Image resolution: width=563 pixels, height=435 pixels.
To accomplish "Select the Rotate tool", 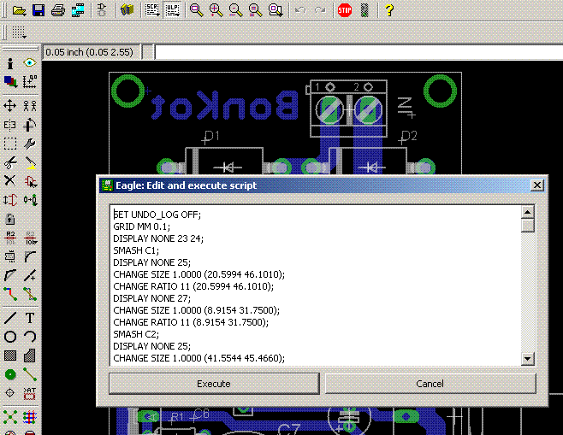I will tap(30, 125).
